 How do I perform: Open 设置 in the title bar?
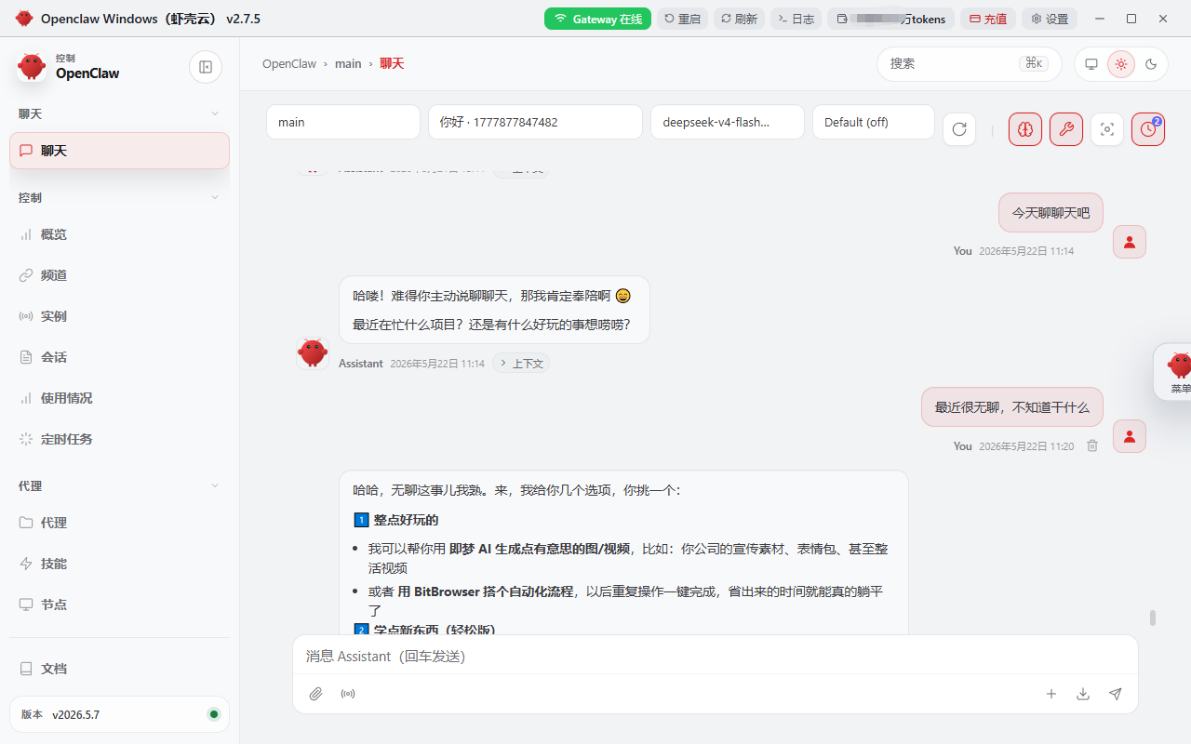pos(1050,19)
